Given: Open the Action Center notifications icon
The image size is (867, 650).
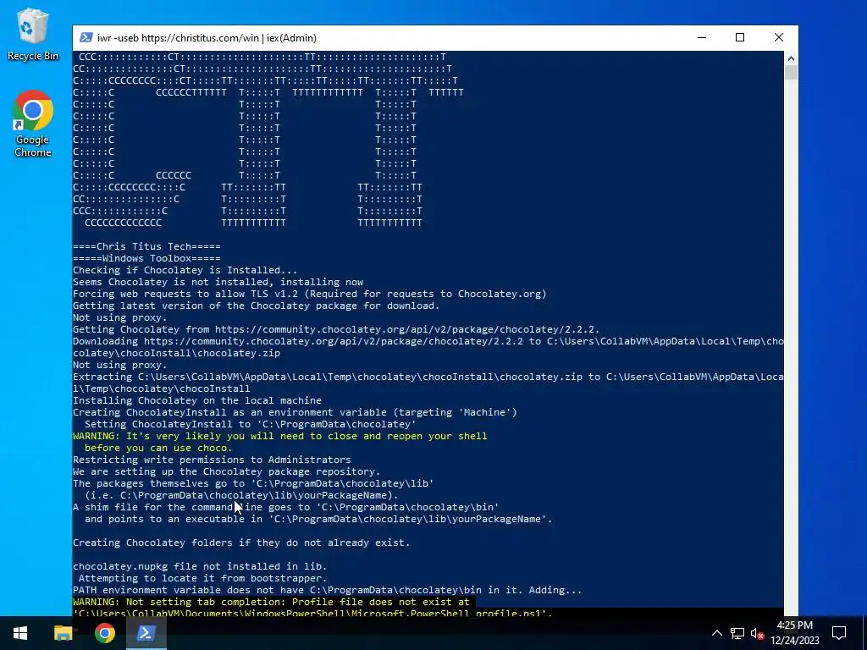Looking at the screenshot, I should click(839, 633).
